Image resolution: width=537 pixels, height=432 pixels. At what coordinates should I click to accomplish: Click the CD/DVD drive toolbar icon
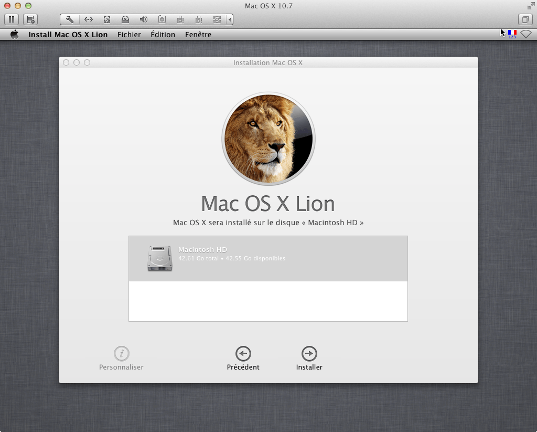coord(125,19)
